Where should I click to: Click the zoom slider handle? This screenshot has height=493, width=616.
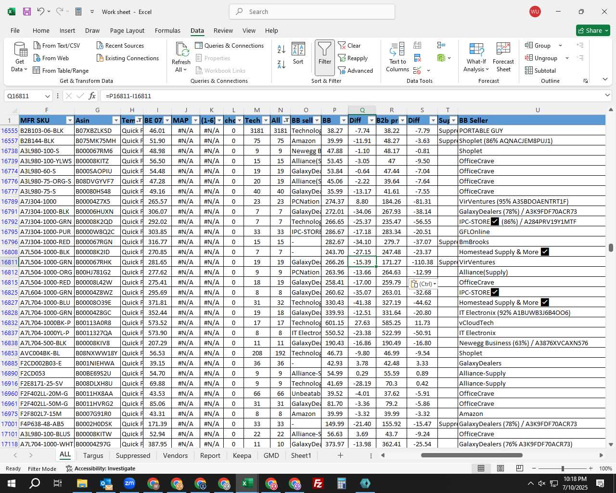pos(562,468)
